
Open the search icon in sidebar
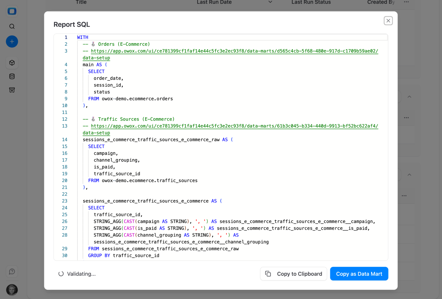(12, 26)
